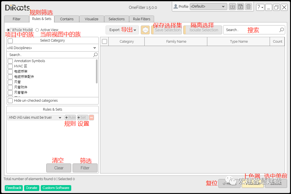Toggle the select-all checkbox in table header
The width and height of the screenshot is (291, 194).
(104, 42)
